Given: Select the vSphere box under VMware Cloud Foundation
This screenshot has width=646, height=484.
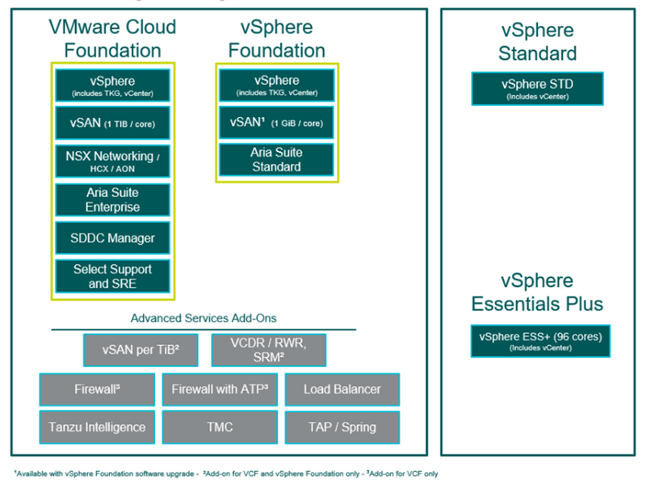Looking at the screenshot, I should 111,86.
